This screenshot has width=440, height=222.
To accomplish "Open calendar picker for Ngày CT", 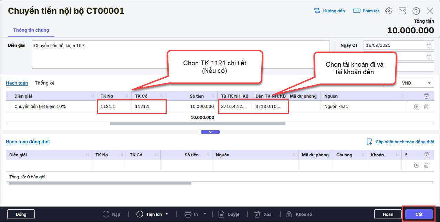I will pos(429,45).
